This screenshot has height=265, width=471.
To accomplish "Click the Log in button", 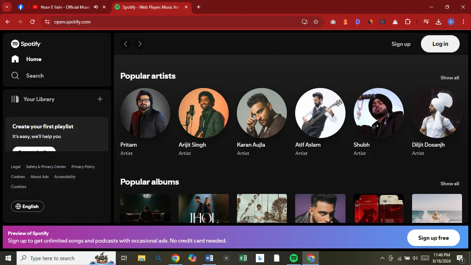I will pos(440,44).
